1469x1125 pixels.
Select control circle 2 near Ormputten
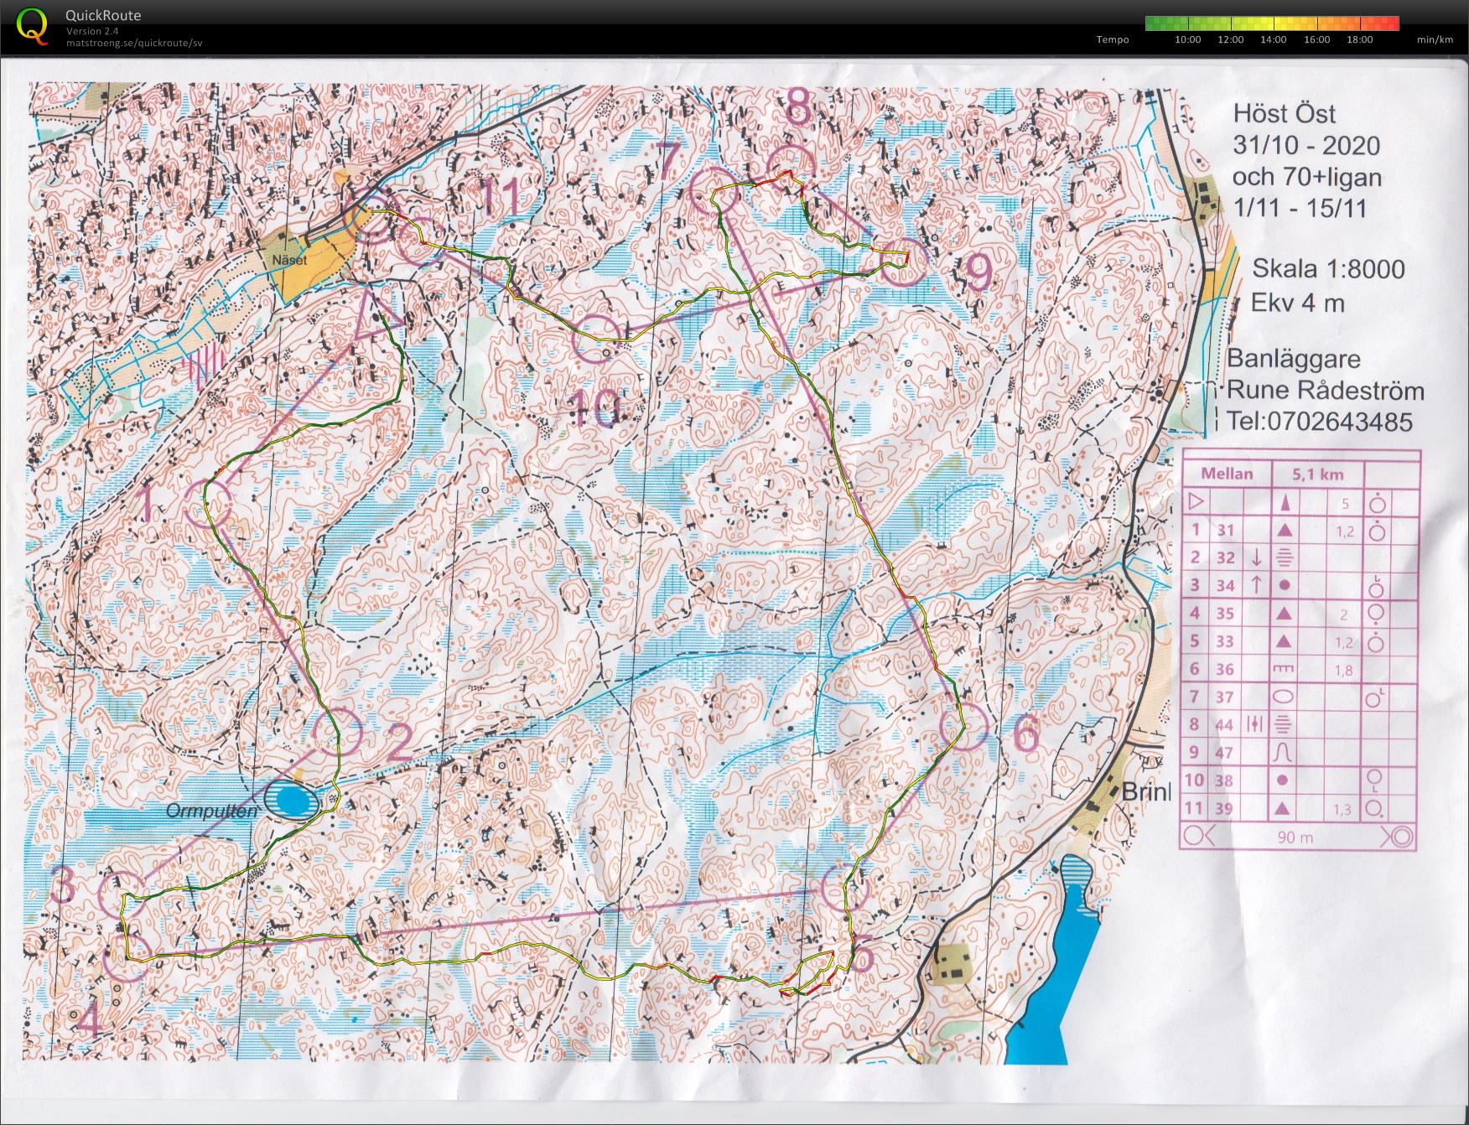pyautogui.click(x=337, y=732)
